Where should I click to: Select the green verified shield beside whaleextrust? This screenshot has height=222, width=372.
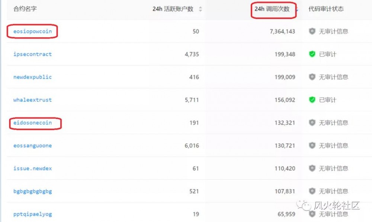tap(312, 100)
